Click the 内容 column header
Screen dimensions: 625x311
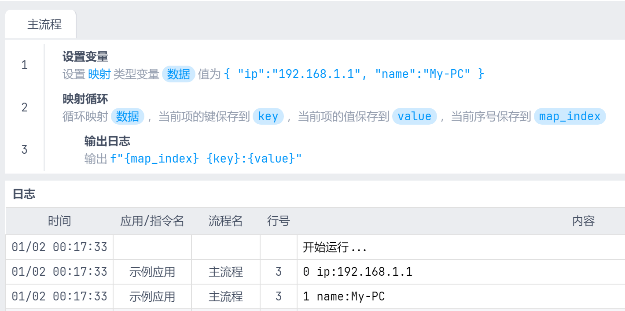pos(583,221)
